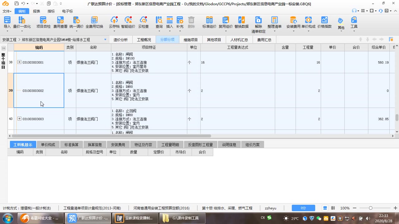Screen dimensions: 399x224
Task: Switch to 特征及内容 bottom tab
Action: tap(143, 145)
